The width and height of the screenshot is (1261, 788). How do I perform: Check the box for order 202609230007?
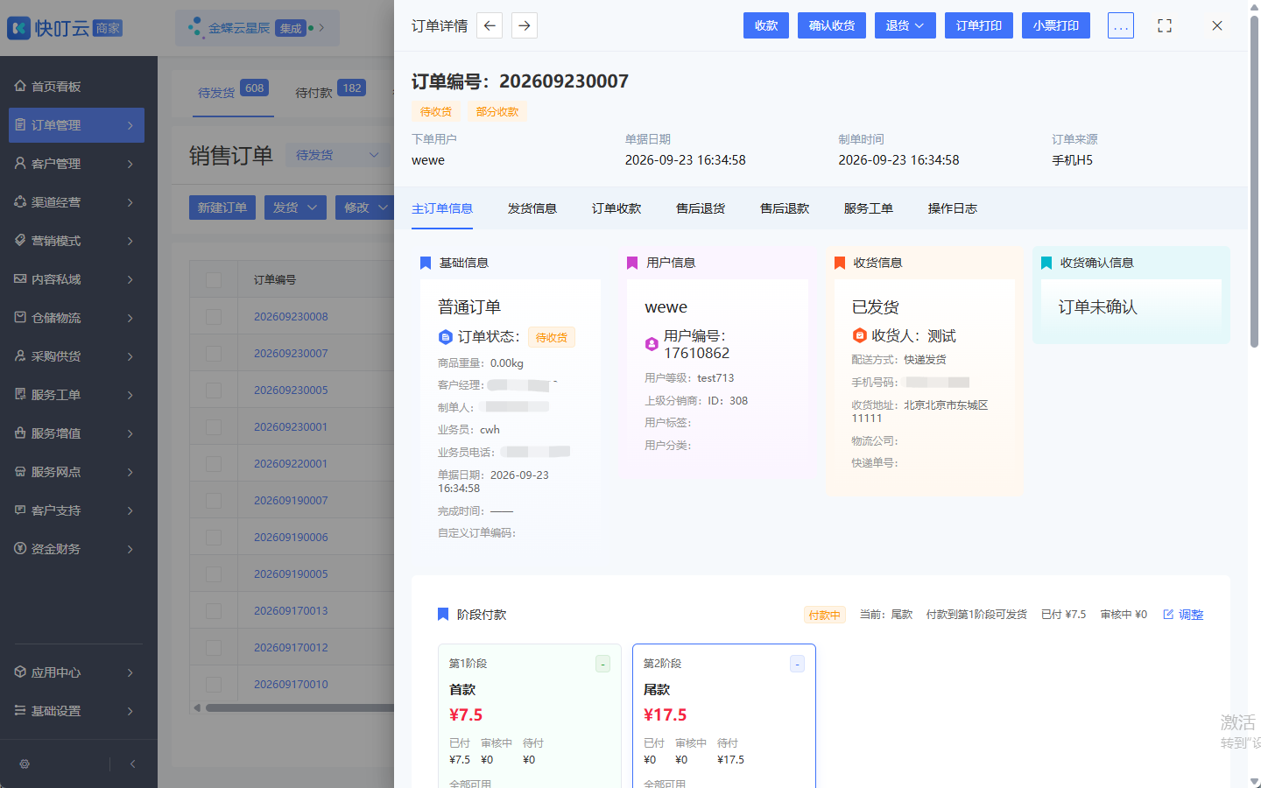214,353
